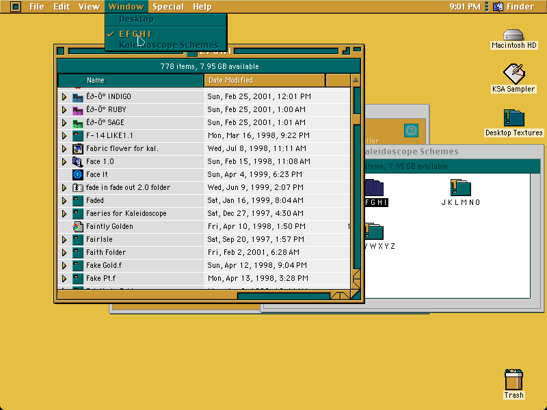
Task: Toggle the sort order button above the scrollbar
Action: 356,80
